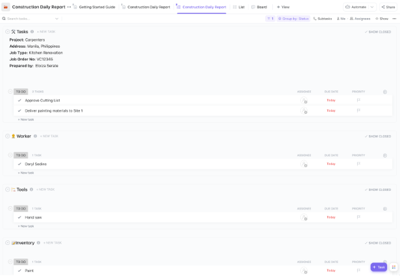Collapse the TO DO group under Tasks
The width and height of the screenshot is (400, 276).
[x=10, y=92]
